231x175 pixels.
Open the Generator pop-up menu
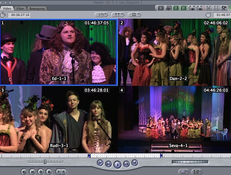click(x=197, y=172)
